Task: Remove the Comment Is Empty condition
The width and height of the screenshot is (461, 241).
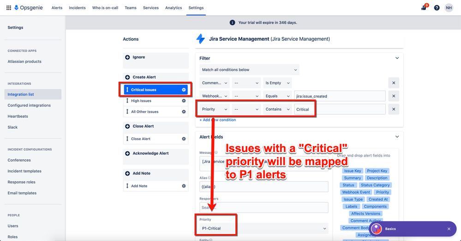Action: [x=394, y=83]
